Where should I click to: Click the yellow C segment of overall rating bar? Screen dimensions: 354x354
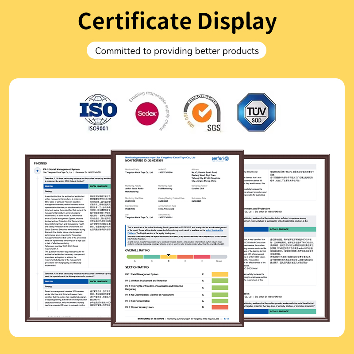point(169,257)
